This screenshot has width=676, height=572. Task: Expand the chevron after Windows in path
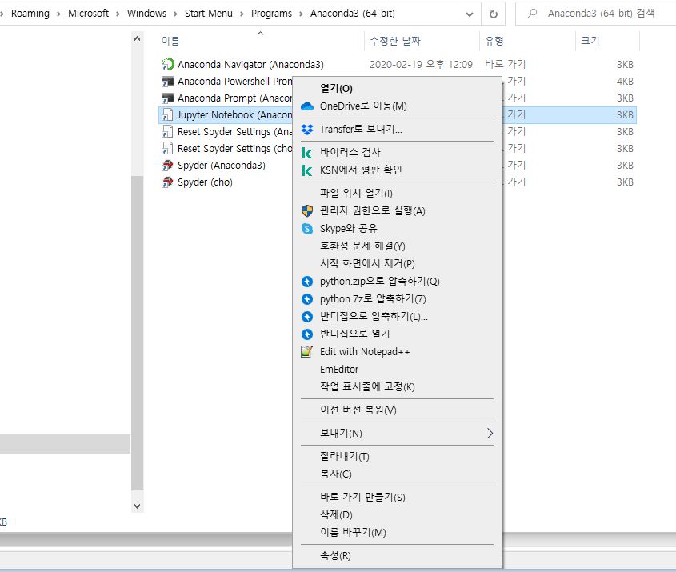(175, 14)
